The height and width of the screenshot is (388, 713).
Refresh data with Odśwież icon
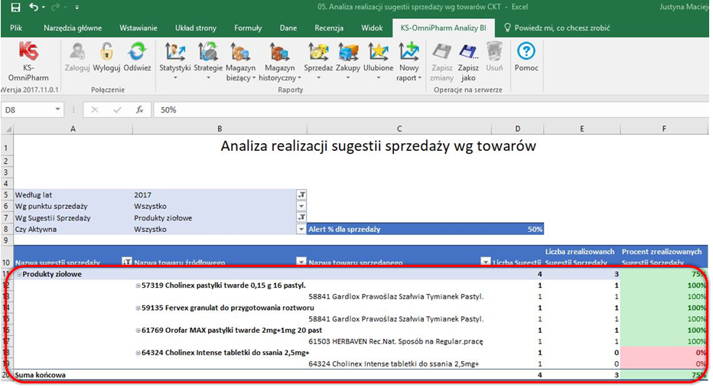pos(137,51)
